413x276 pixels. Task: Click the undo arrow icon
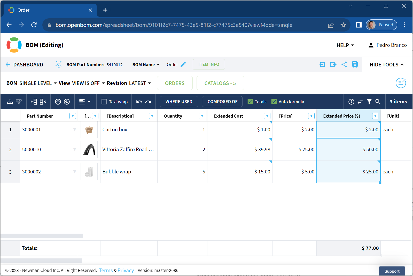[139, 102]
